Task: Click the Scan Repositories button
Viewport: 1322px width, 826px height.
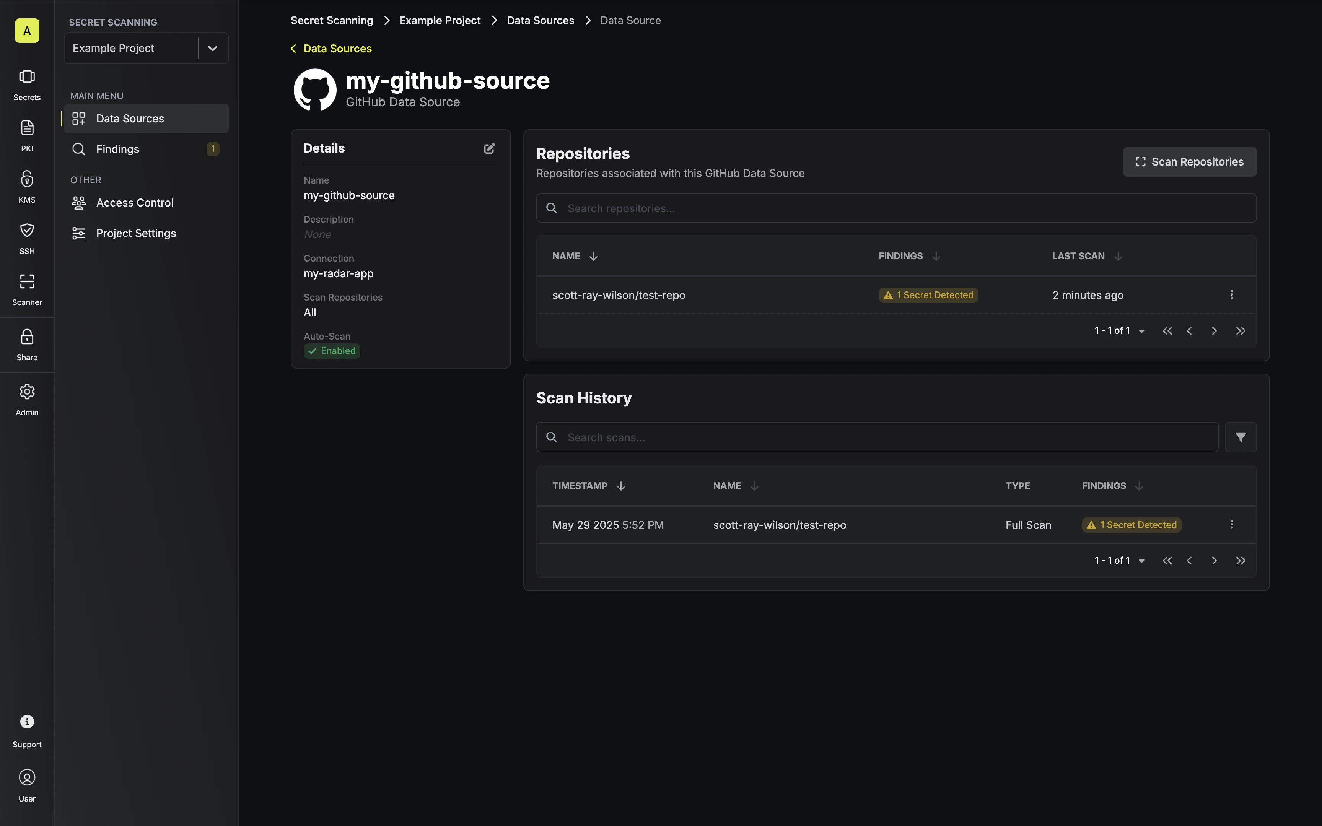Action: 1189,162
